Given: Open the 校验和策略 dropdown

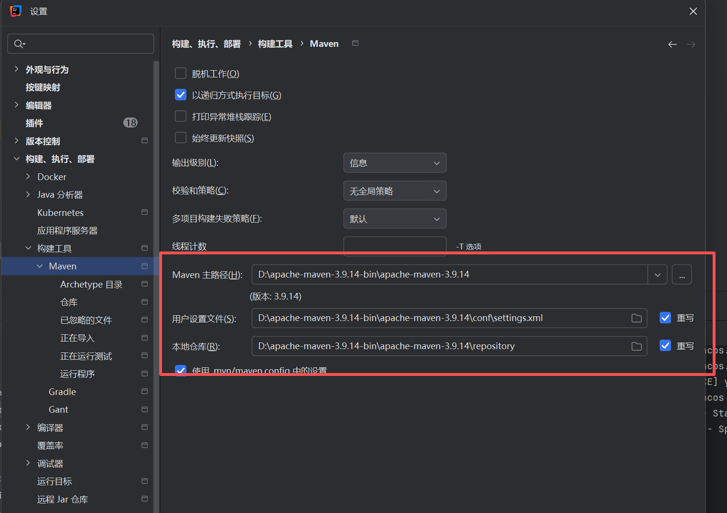Looking at the screenshot, I should tap(395, 191).
